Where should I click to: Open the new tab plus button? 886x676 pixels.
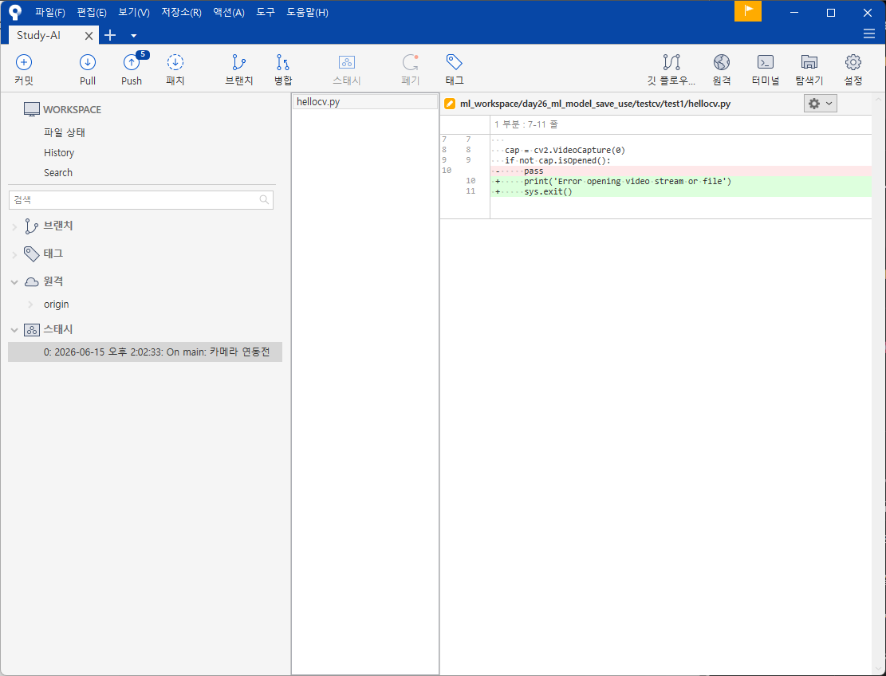(110, 35)
